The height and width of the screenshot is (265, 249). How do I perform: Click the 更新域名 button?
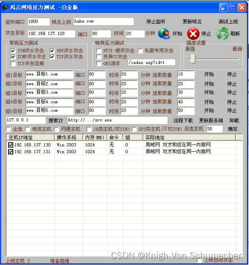[192, 22]
